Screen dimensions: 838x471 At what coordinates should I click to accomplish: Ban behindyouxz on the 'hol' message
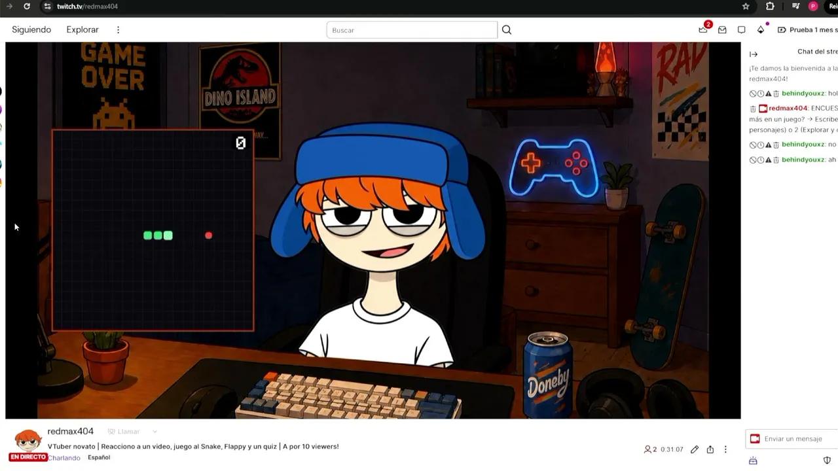pyautogui.click(x=753, y=94)
